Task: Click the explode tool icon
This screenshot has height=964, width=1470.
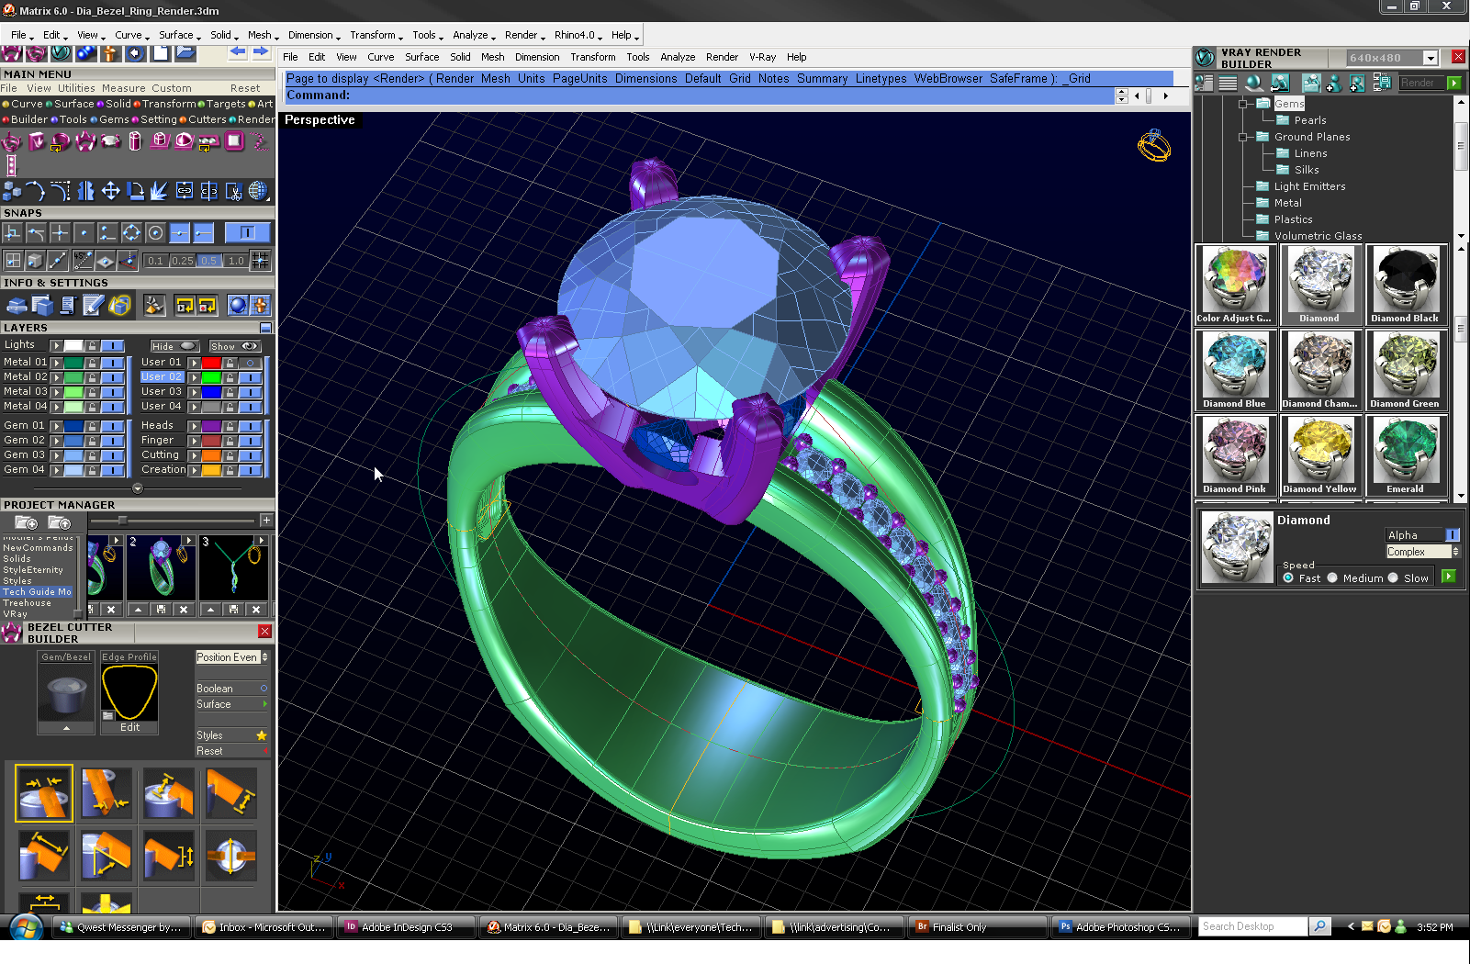Action: [159, 190]
